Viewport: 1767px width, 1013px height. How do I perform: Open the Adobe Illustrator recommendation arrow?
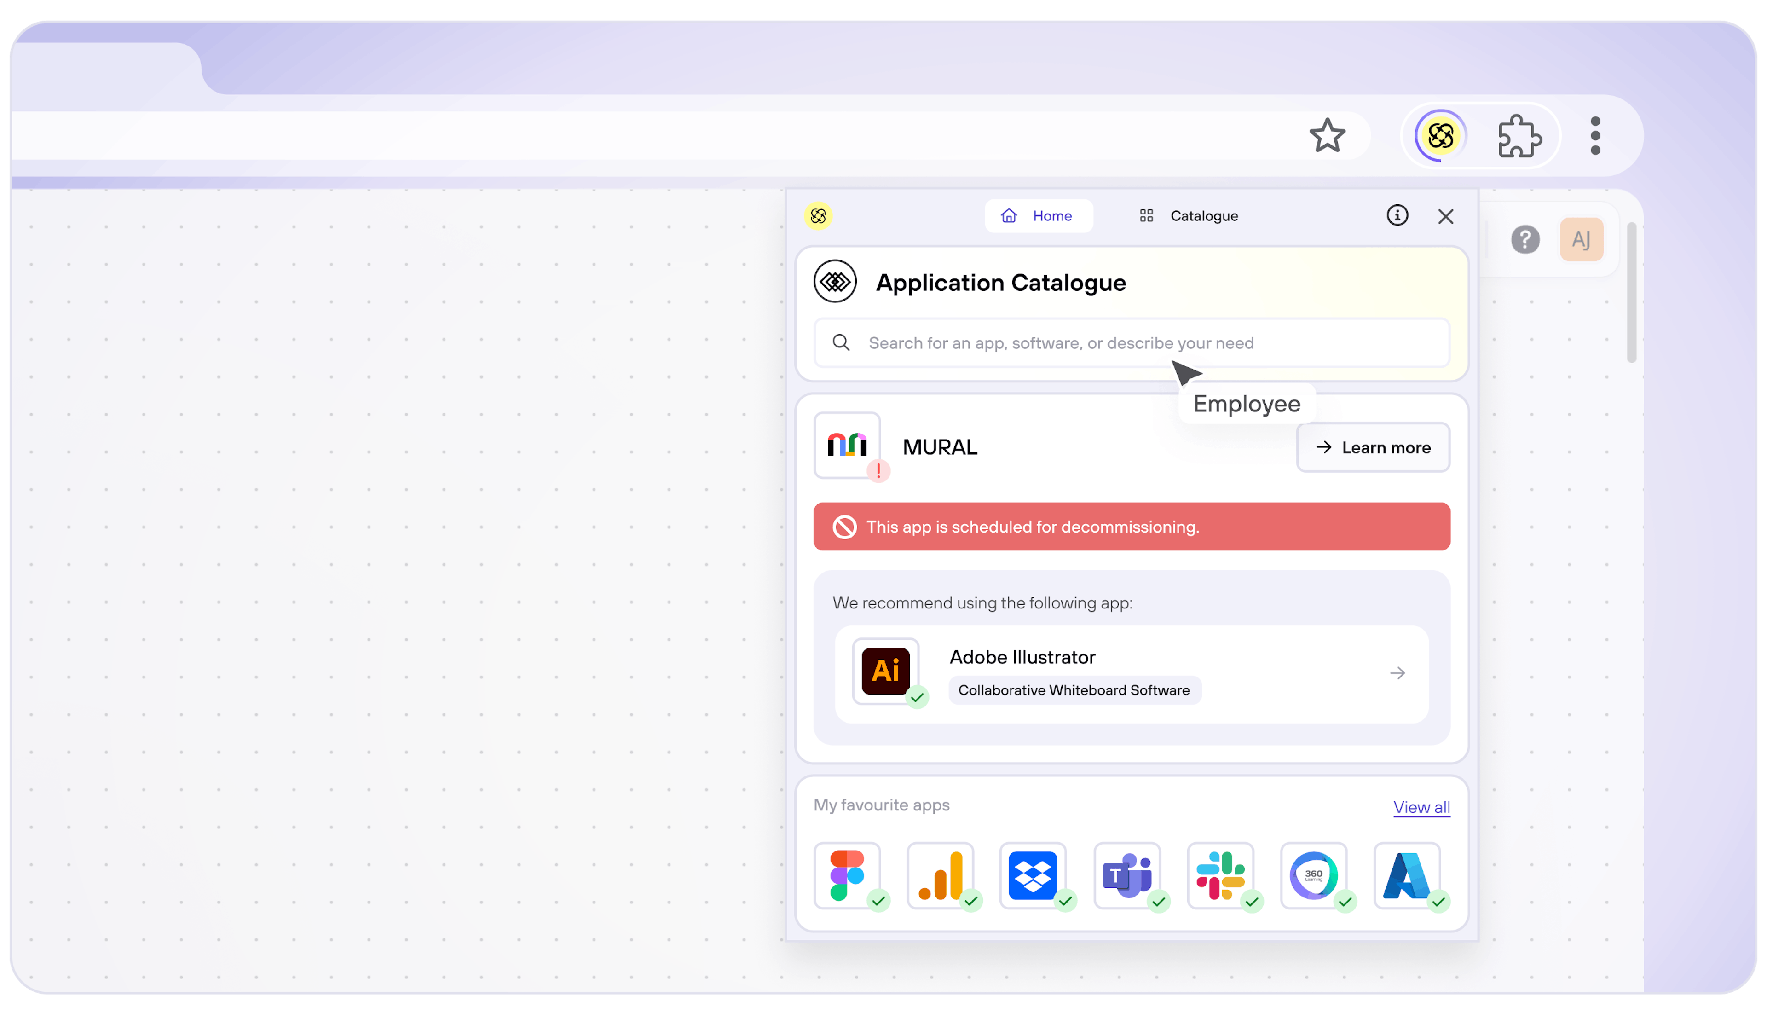pos(1397,673)
